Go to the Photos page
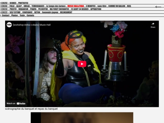Image resolution: width=164 pixels, height=123 pixels. (15, 15)
